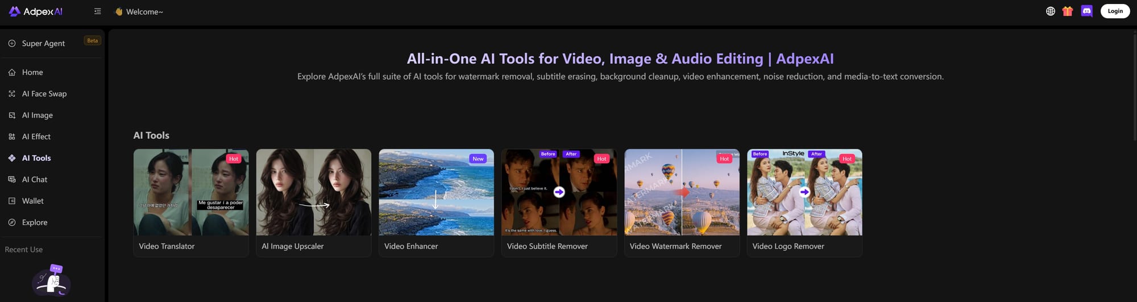
Task: Click the Login button
Action: click(x=1115, y=11)
